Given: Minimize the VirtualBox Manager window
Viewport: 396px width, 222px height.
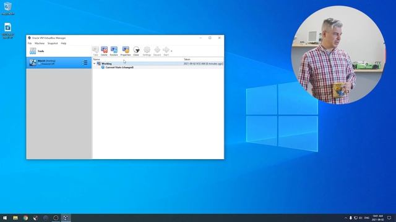Looking at the screenshot, I should click(x=200, y=38).
